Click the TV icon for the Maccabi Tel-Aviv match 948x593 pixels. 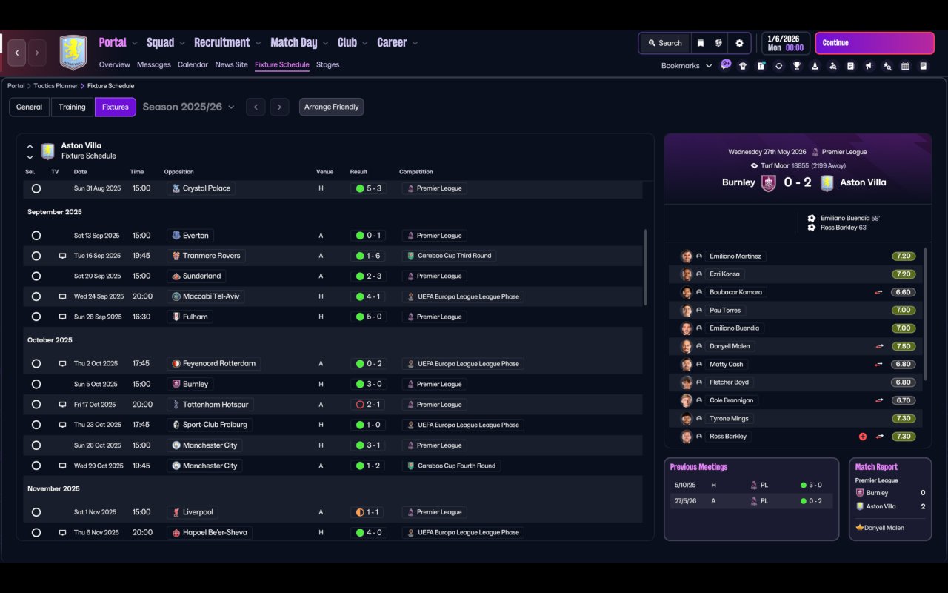click(62, 296)
